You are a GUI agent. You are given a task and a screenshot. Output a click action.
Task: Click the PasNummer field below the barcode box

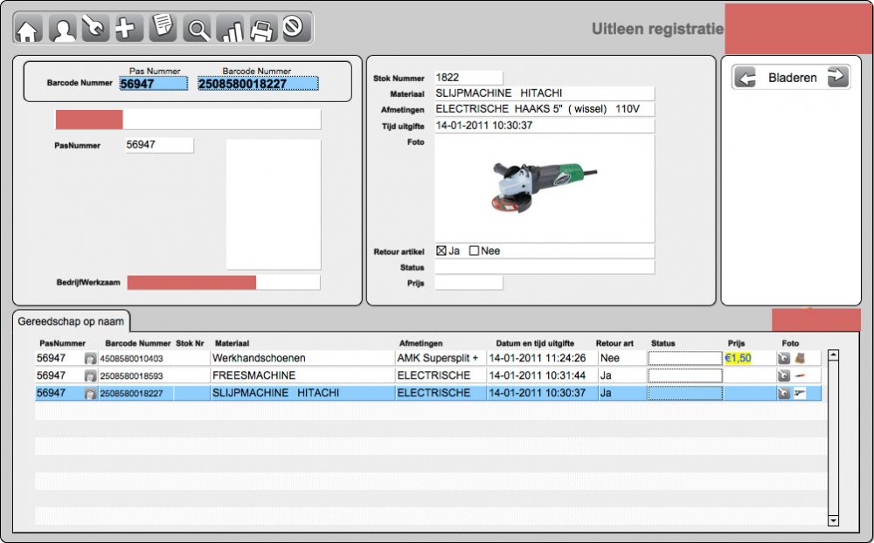pyautogui.click(x=159, y=145)
